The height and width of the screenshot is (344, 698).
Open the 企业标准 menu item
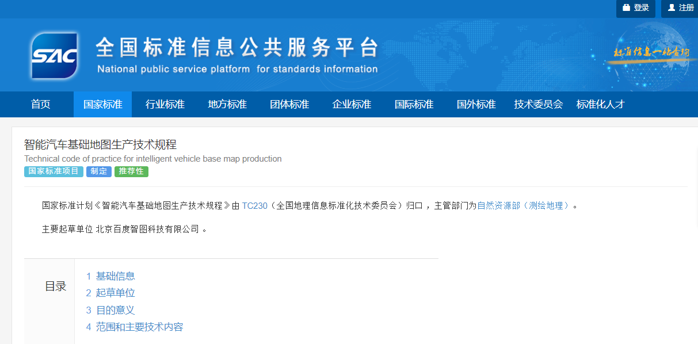(351, 104)
